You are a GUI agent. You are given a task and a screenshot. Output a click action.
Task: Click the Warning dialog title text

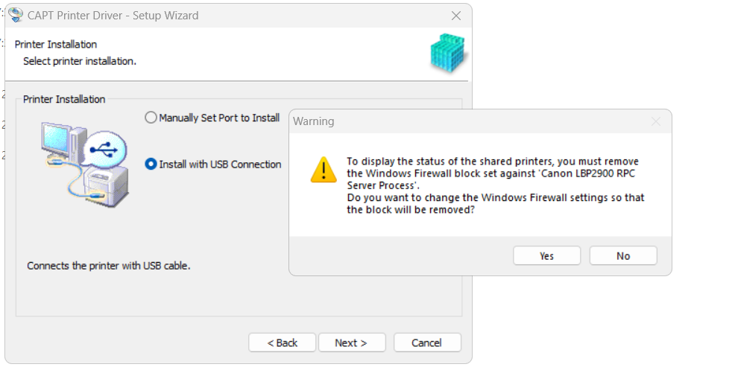(314, 121)
